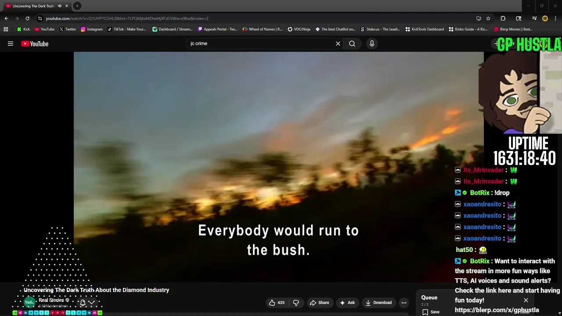Open browser extensions puzzle icon
Screen dimensions: 562x316
[503, 18]
